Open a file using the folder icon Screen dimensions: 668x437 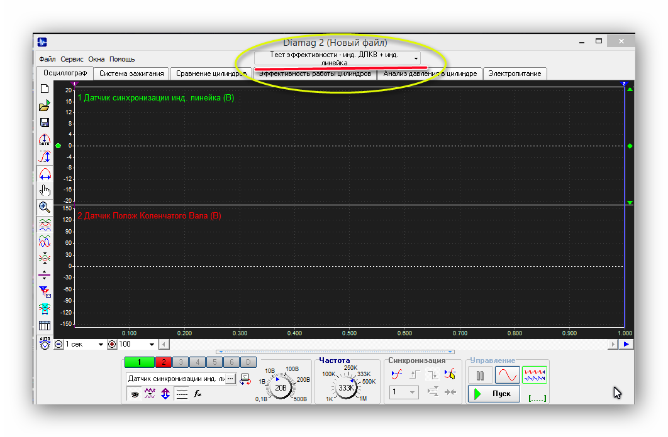coord(45,106)
